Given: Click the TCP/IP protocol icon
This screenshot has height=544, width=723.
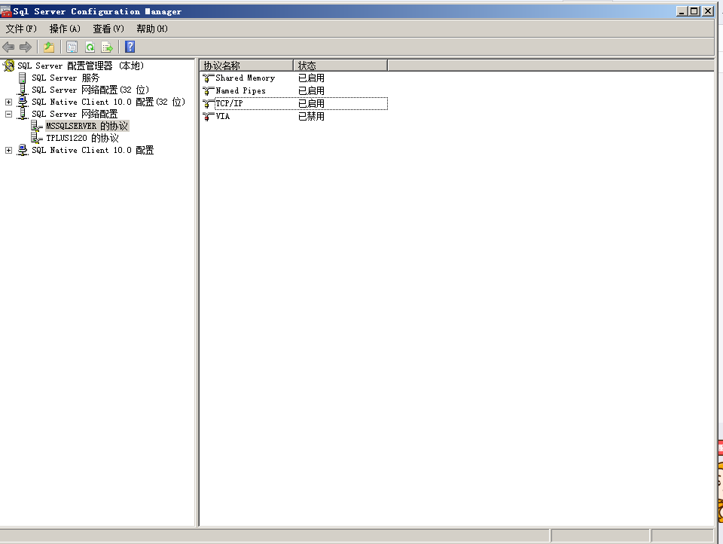Looking at the screenshot, I should tap(209, 104).
